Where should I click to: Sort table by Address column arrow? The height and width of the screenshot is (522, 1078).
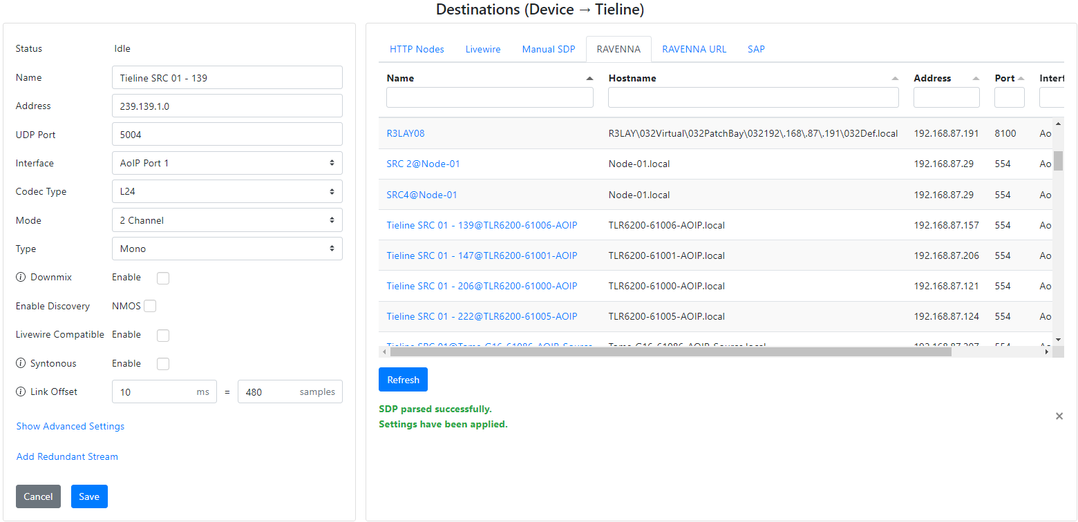point(976,79)
